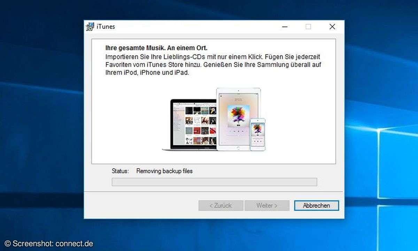Click the disabled < Zurück button
This screenshot has height=251, width=418.
click(x=221, y=206)
